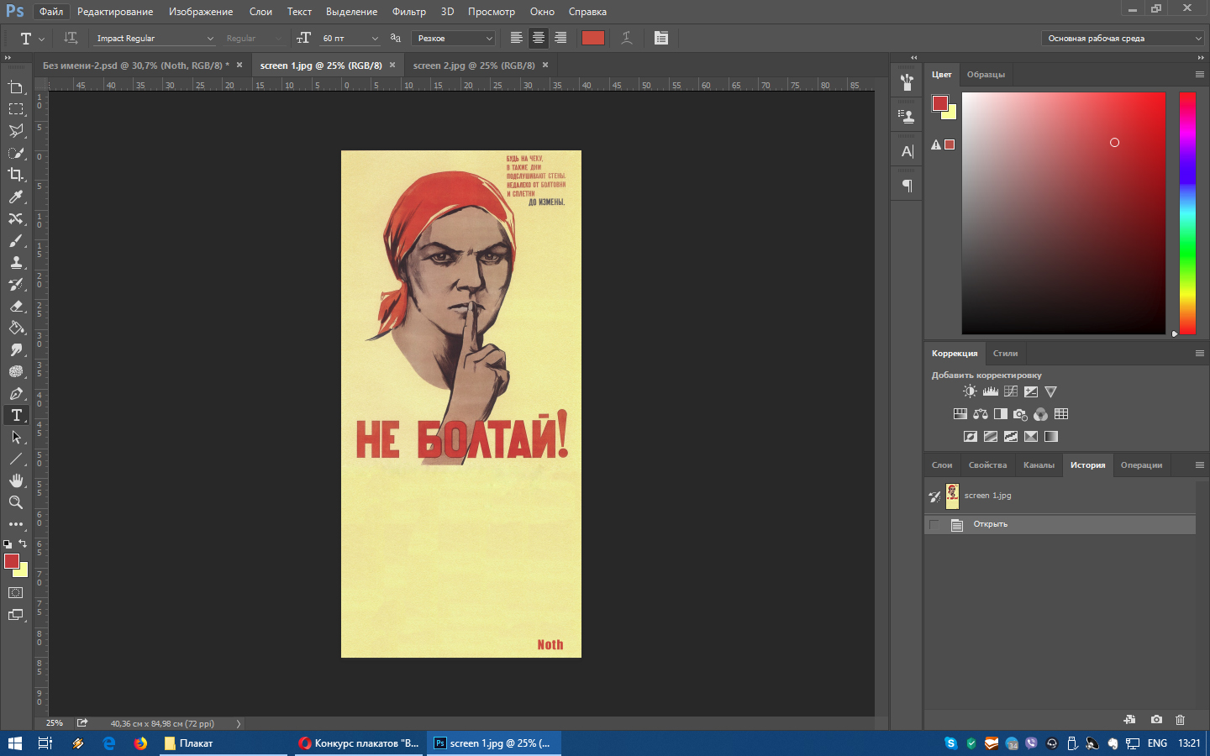This screenshot has height=756, width=1210.
Task: Select the Brush tool
Action: pyautogui.click(x=16, y=240)
